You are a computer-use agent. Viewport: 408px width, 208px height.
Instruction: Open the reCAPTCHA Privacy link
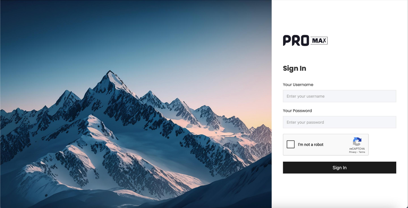(353, 152)
